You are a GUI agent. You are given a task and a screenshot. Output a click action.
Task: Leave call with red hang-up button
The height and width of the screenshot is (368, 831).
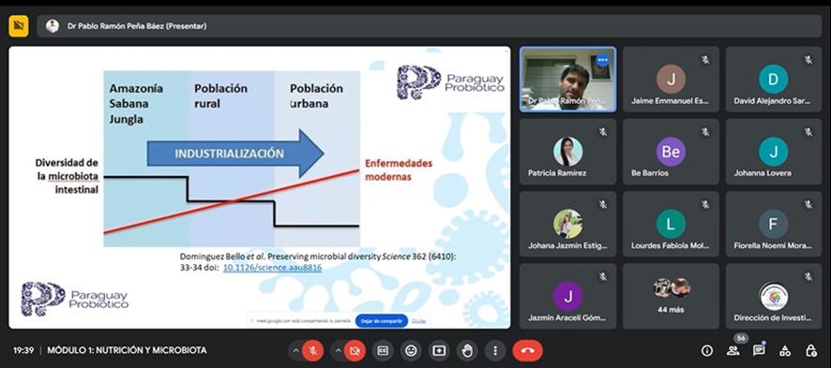527,350
